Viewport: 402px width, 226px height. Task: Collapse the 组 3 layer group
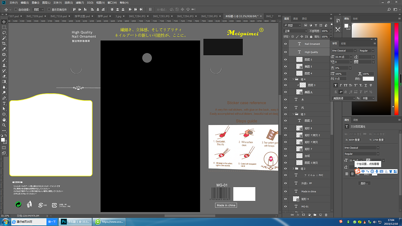(x=293, y=114)
